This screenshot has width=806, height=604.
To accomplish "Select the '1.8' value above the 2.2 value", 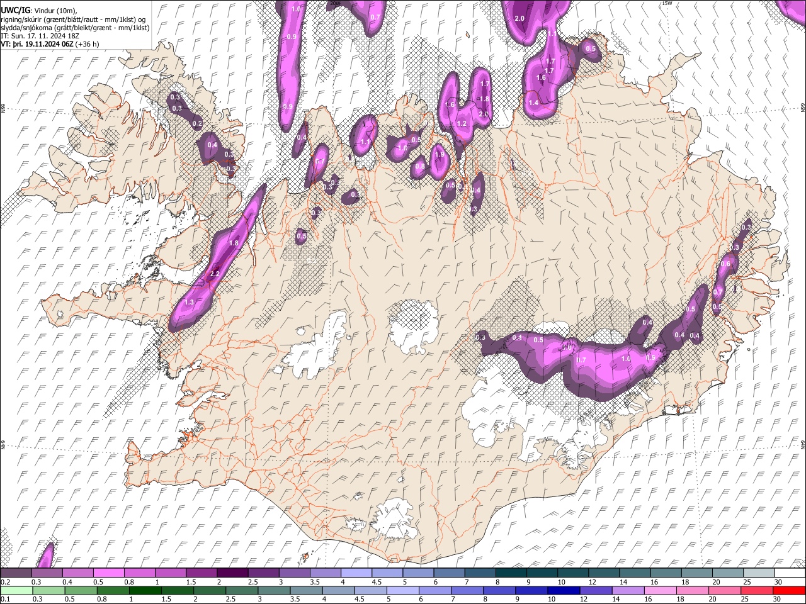I will (234, 243).
